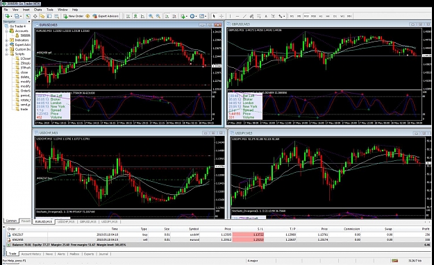This screenshot has height=265, width=434.
Task: Switch to Navigator Common tab
Action: [11, 221]
